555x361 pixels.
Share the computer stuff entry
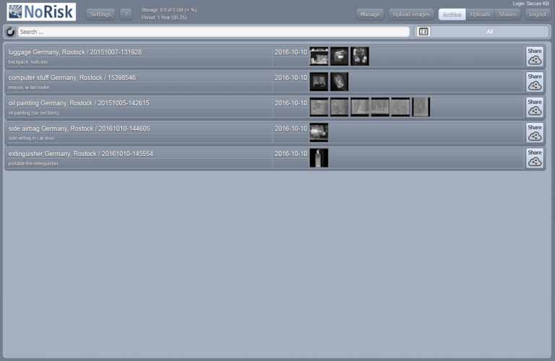point(535,82)
